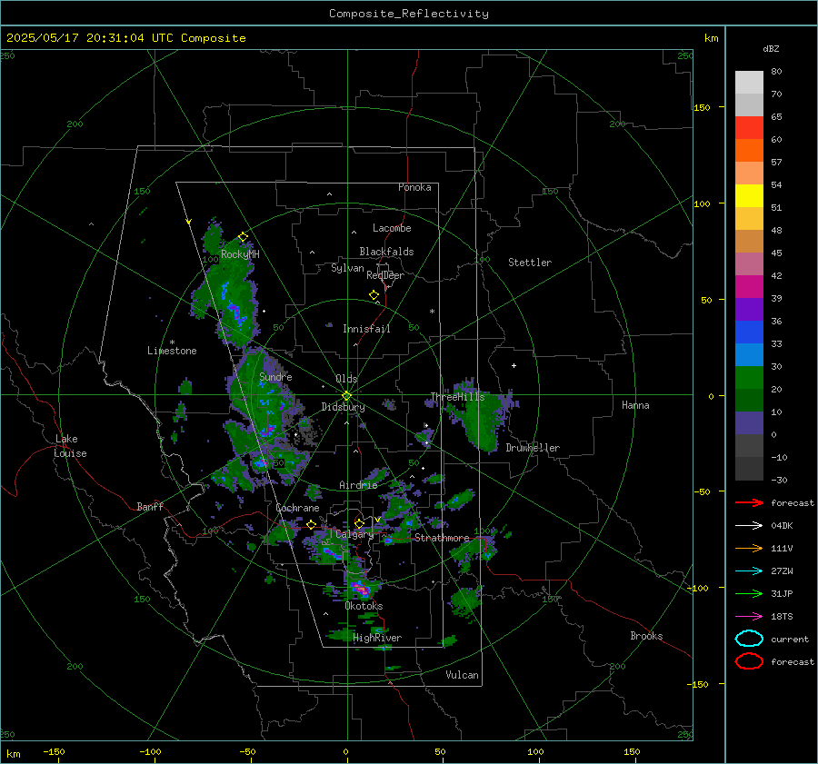Select the red forecast ellipse legend icon

pyautogui.click(x=749, y=661)
